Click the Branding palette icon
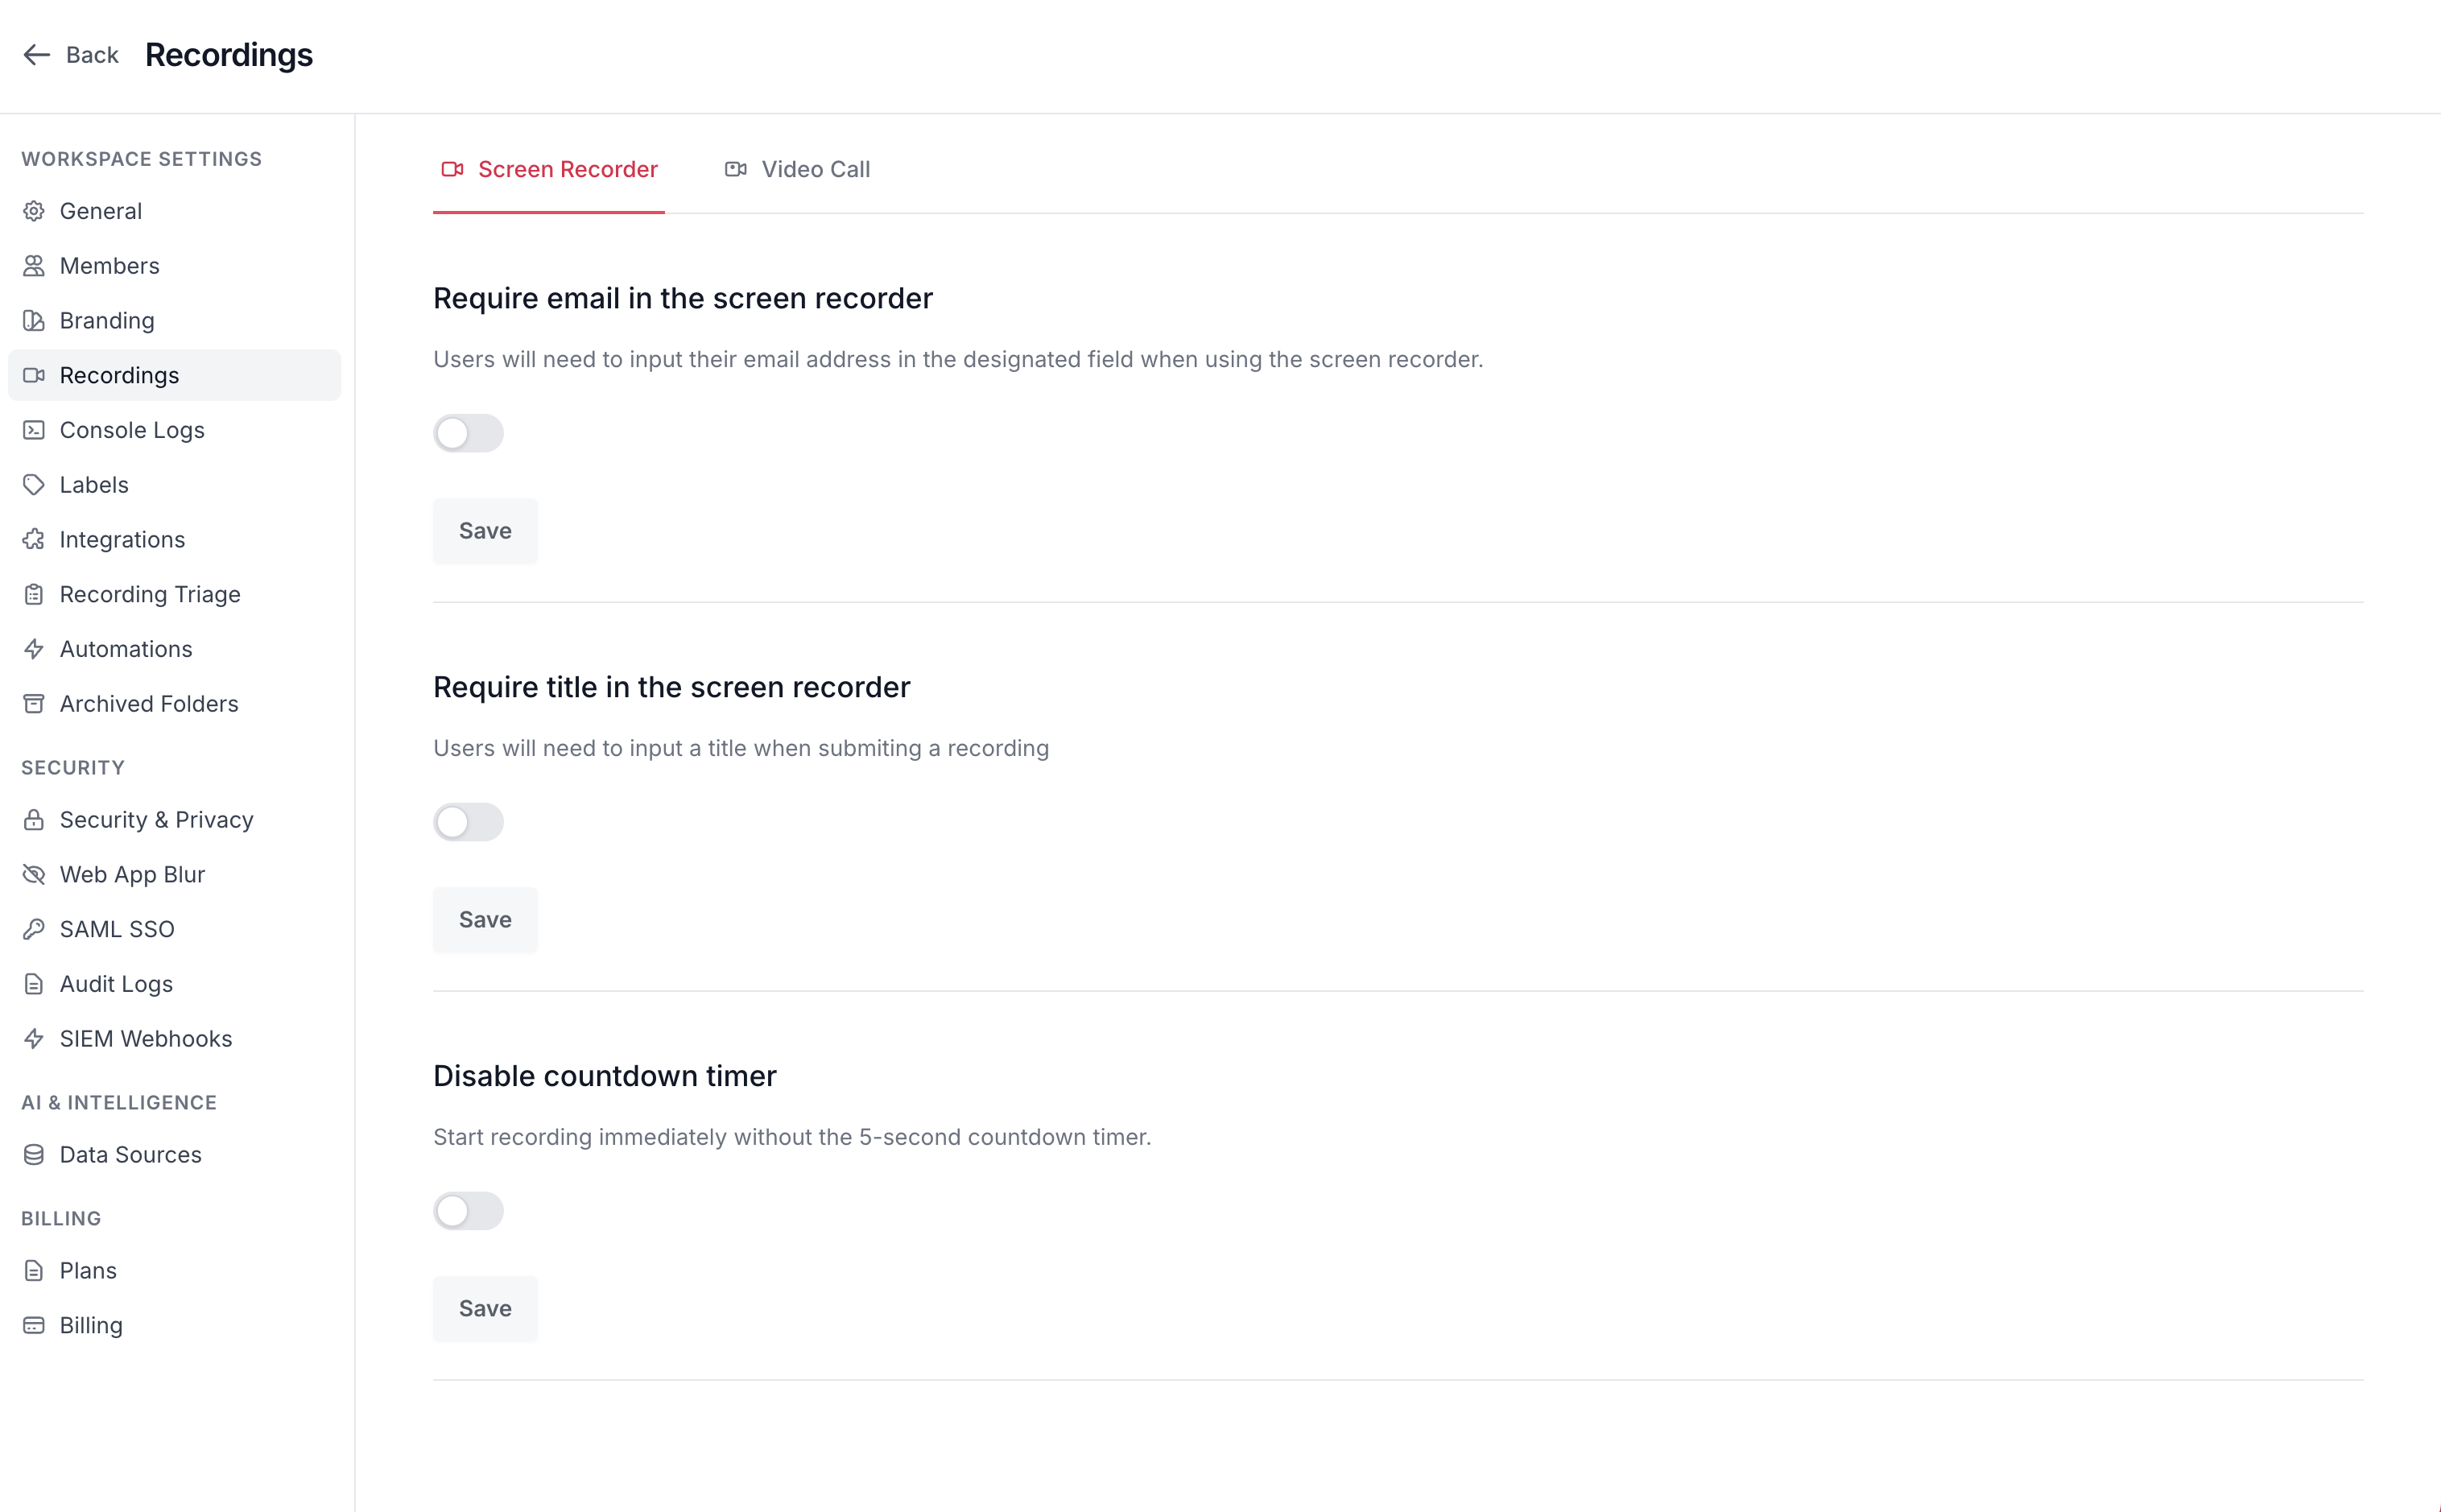The height and width of the screenshot is (1512, 2441). point(34,321)
